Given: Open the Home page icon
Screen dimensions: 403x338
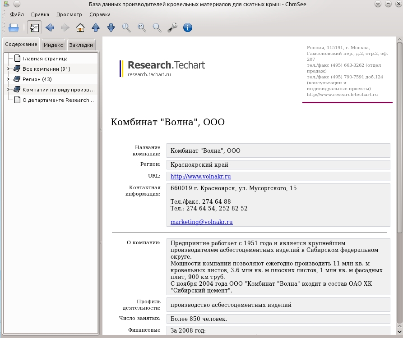Looking at the screenshot, I should tap(80, 27).
